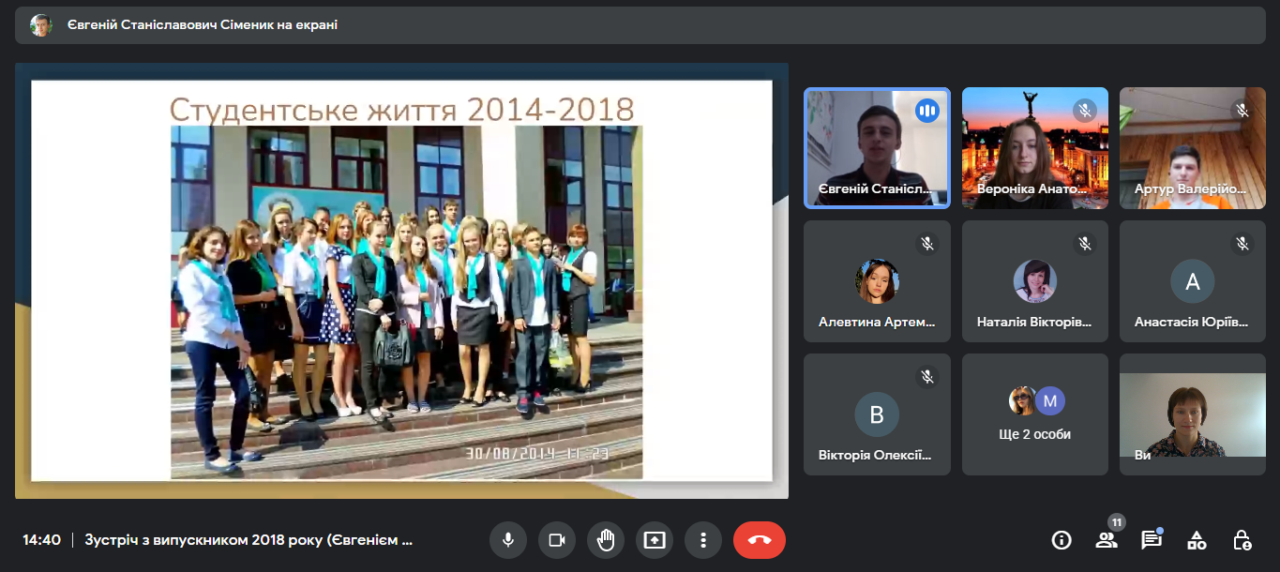
Task: Open host controls lock icon
Action: (1242, 540)
